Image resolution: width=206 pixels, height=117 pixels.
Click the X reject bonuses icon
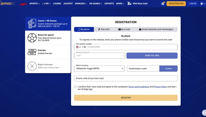[32, 66]
